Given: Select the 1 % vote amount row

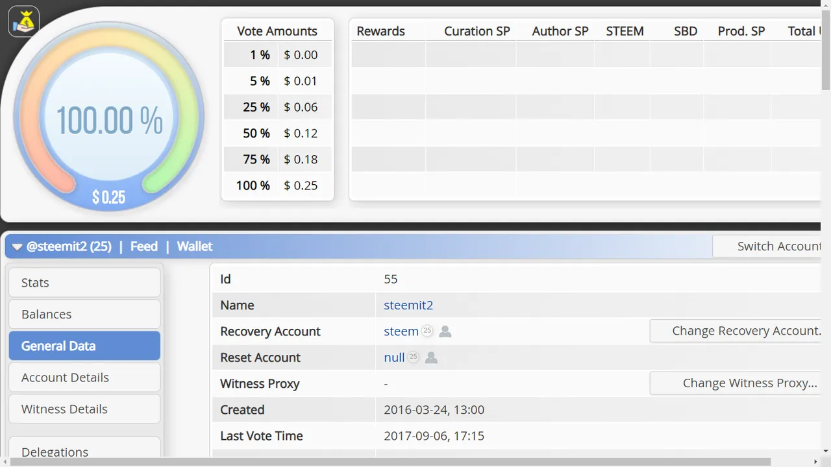Looking at the screenshot, I should [277, 55].
